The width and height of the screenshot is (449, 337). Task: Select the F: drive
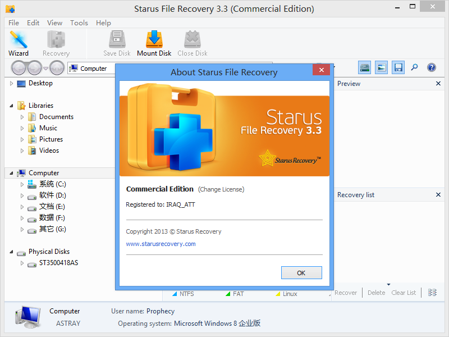pyautogui.click(x=52, y=218)
